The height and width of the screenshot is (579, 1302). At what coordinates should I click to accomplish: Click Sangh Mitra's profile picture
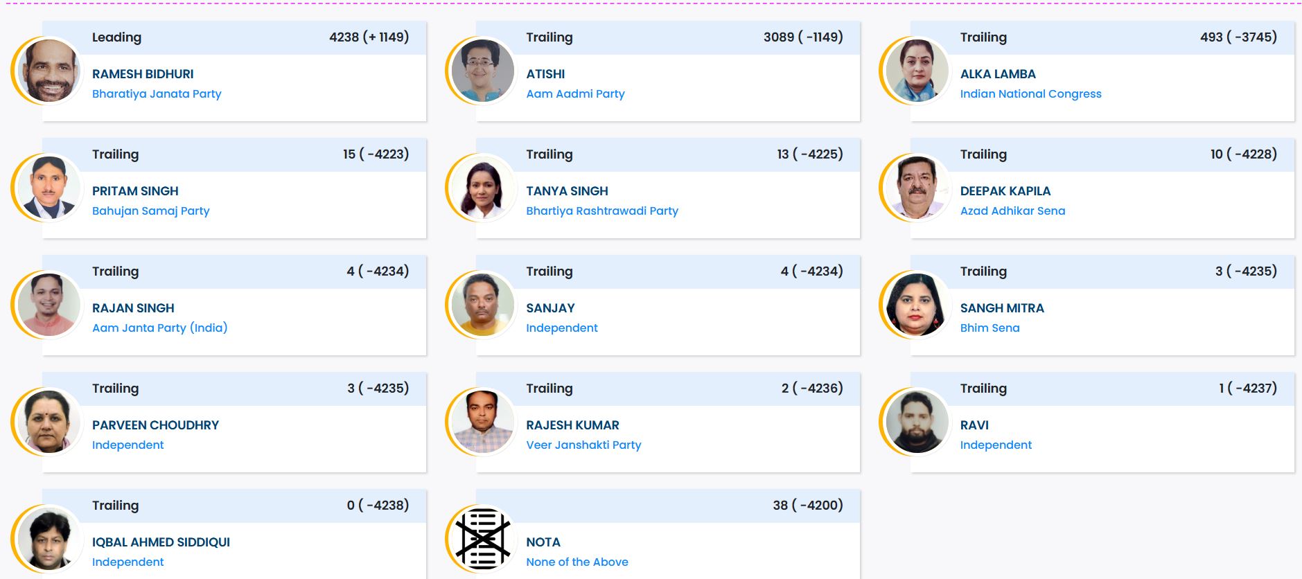pos(917,305)
